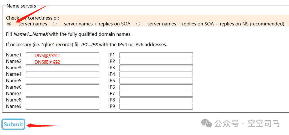The width and height of the screenshot is (289, 135).
Task: Select "server names + replies on SOA" option
Action: click(x=55, y=24)
